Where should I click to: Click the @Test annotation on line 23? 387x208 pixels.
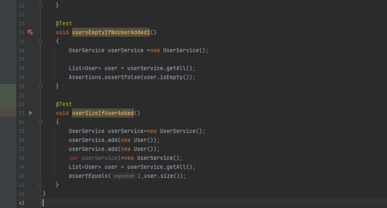pyautogui.click(x=63, y=24)
